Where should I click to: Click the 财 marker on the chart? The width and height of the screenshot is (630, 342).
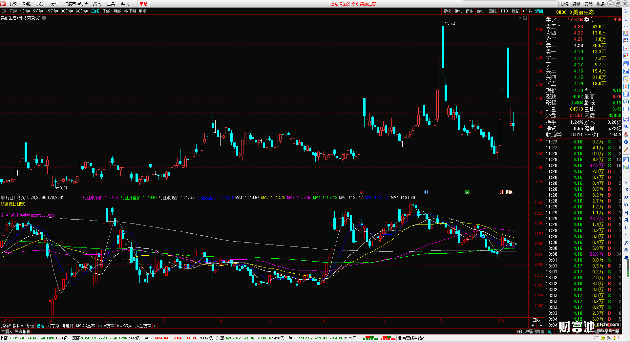pos(426,192)
